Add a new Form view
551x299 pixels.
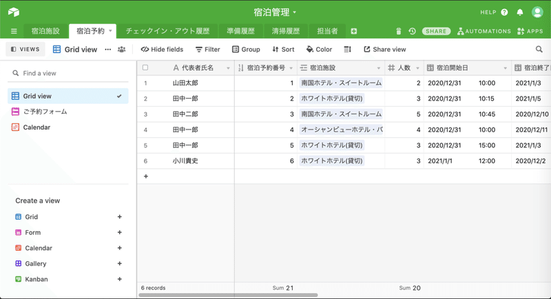(x=119, y=232)
